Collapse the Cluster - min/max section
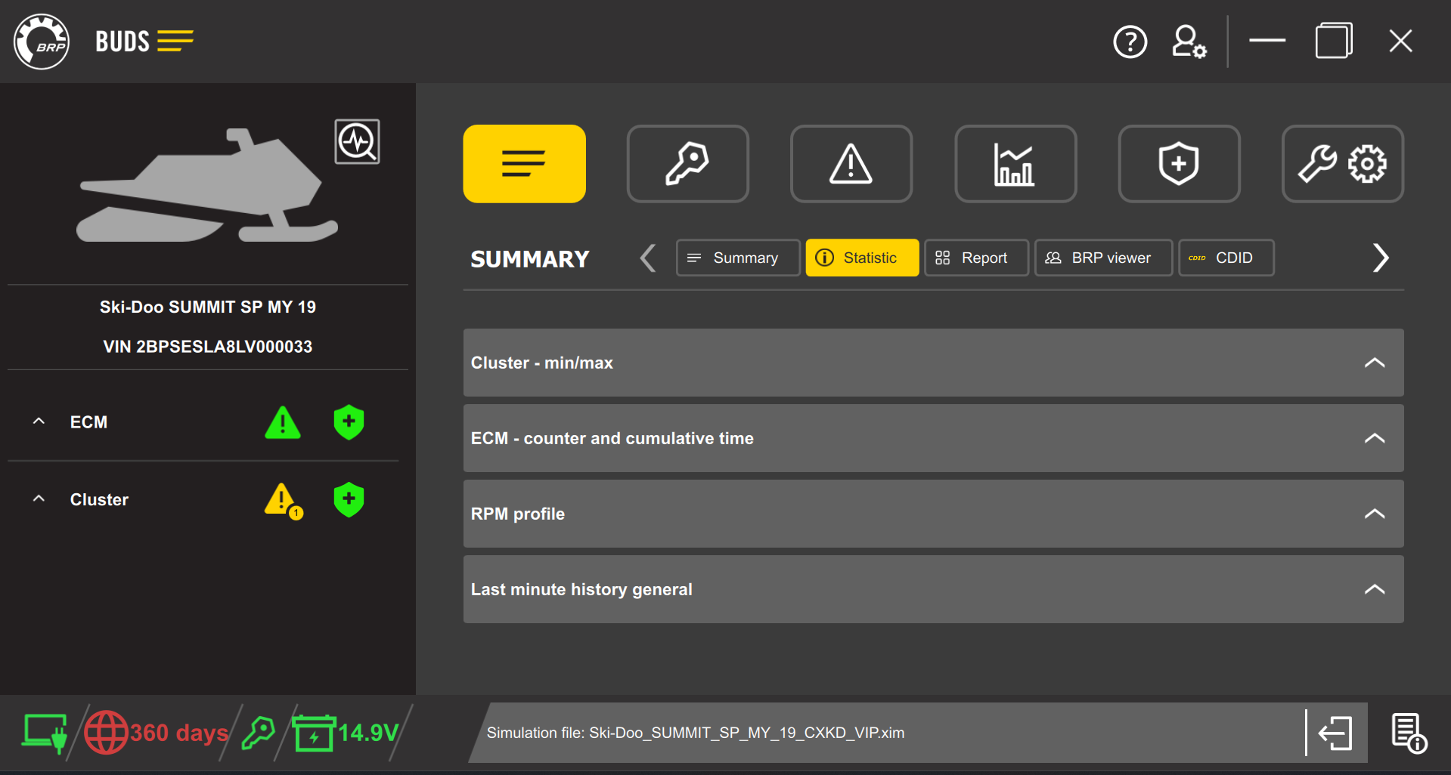Image resolution: width=1451 pixels, height=775 pixels. click(x=1375, y=363)
